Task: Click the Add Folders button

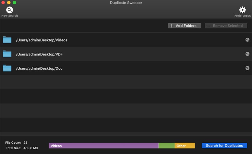Action: click(184, 26)
